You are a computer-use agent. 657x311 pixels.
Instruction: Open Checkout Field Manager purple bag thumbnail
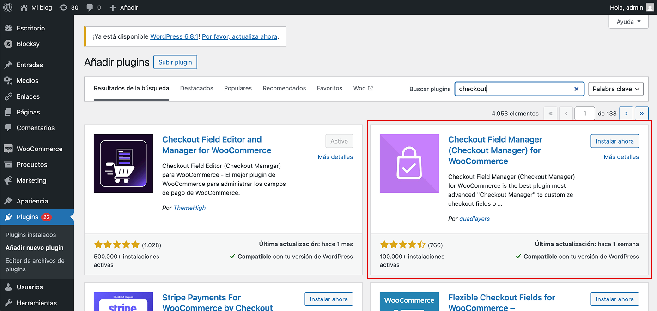(x=409, y=163)
